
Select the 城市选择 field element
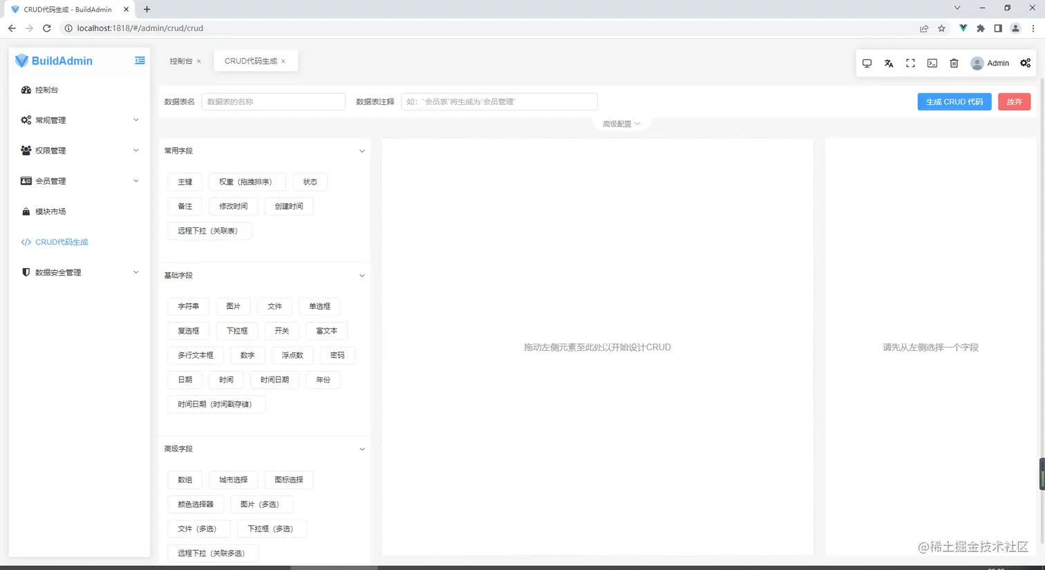pyautogui.click(x=234, y=480)
